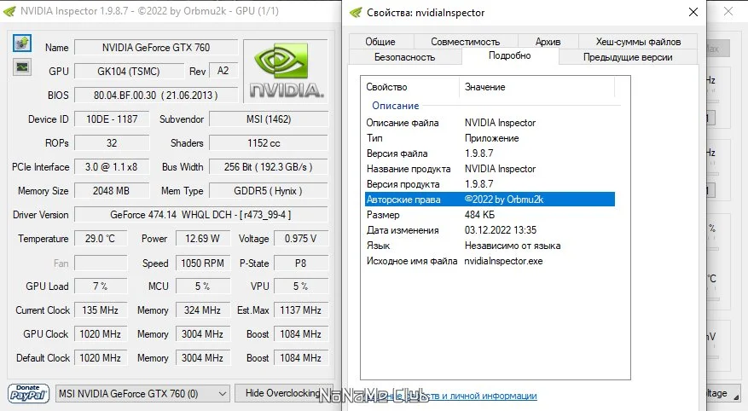Click the GPU Clock row Boost 1084 MHz field

click(301, 333)
